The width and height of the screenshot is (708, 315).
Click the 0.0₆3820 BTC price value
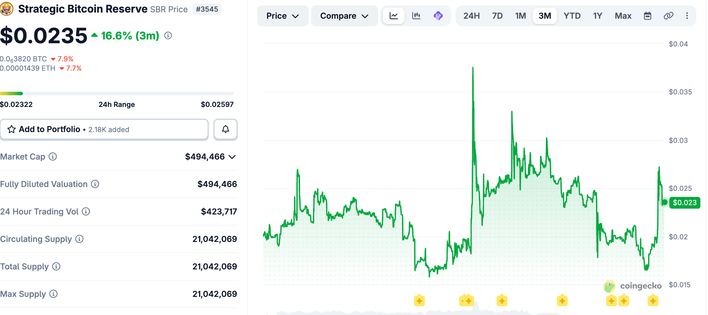[x=23, y=59]
